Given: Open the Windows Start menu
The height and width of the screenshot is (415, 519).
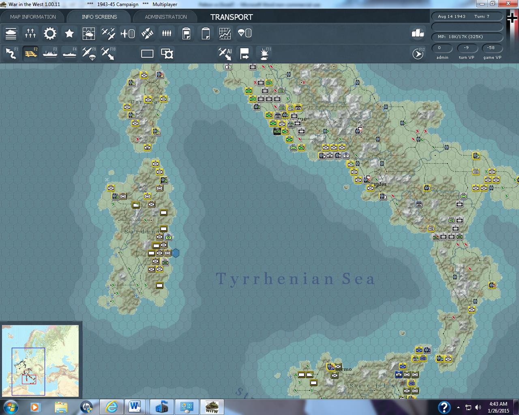Looking at the screenshot, I should point(10,406).
